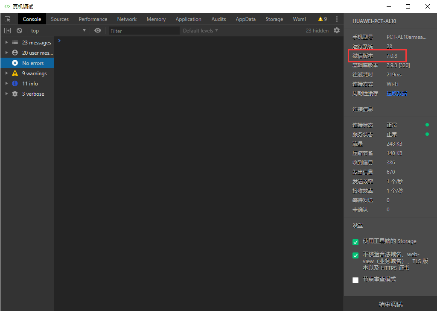
Task: Click the warning triangle beside 9 warnings
Action: point(15,73)
